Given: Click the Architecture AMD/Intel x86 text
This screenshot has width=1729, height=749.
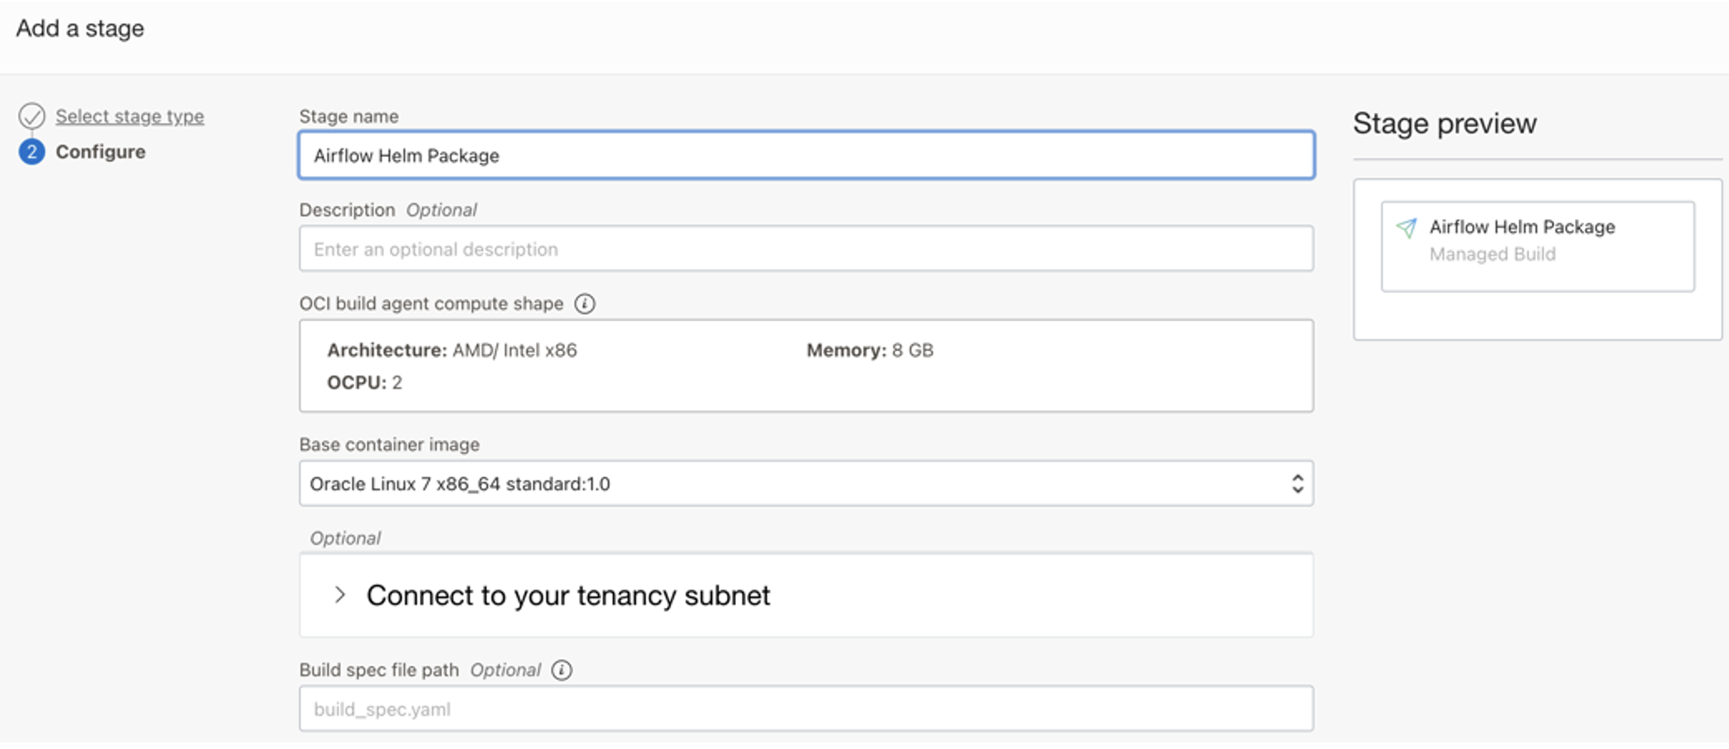Looking at the screenshot, I should (x=452, y=350).
